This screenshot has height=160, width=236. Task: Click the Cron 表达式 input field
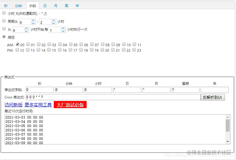tap(113, 97)
